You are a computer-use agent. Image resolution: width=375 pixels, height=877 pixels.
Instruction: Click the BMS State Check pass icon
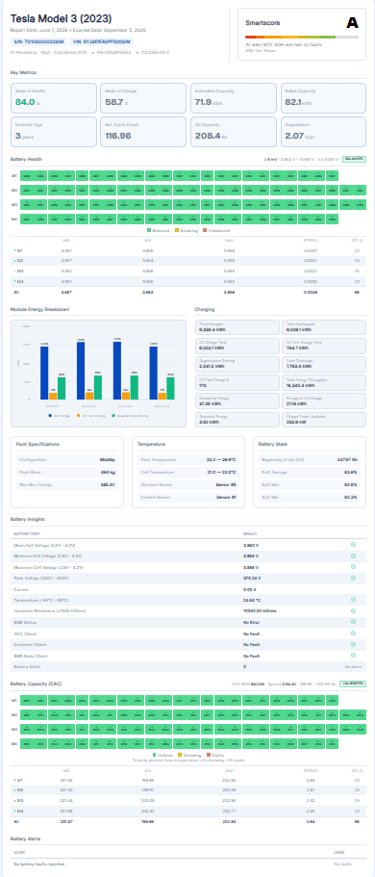(353, 655)
